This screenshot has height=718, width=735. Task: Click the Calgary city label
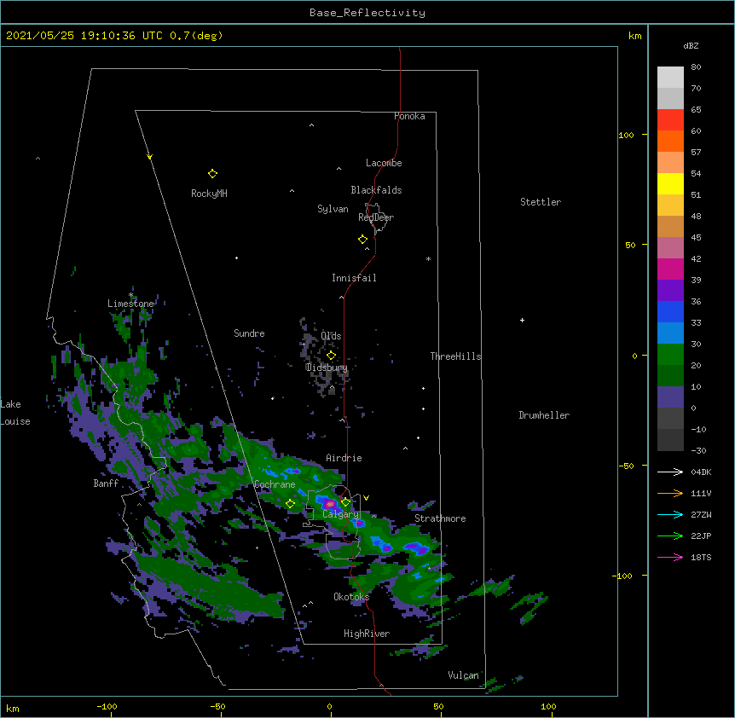[341, 514]
